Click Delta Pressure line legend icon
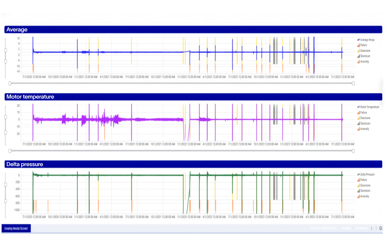Screen dimensions: 385x249 point(358,175)
